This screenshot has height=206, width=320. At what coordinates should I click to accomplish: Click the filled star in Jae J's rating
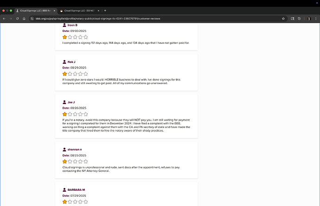[65, 114]
